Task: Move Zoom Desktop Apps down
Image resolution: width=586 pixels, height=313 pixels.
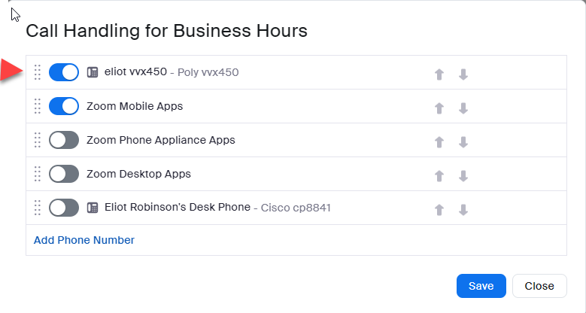Action: 463,175
